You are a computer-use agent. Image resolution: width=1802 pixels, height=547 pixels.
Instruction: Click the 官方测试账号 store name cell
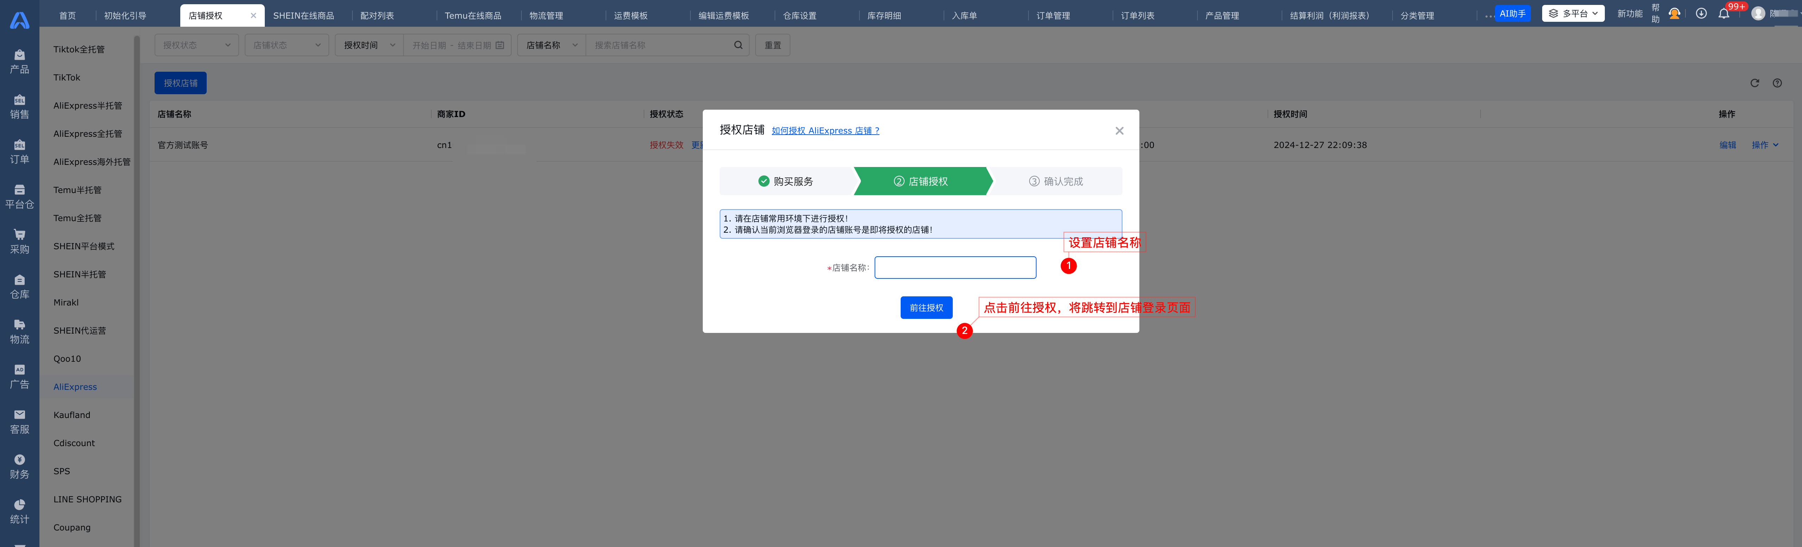(183, 145)
